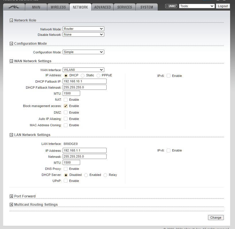Enable IPv6 in WAN settings
This screenshot has height=229, width=235.
(168, 76)
